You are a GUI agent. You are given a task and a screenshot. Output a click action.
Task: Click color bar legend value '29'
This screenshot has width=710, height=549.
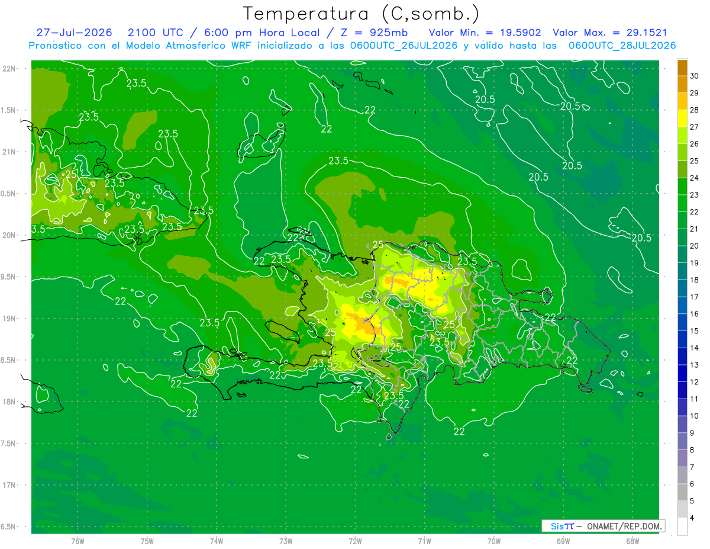695,93
